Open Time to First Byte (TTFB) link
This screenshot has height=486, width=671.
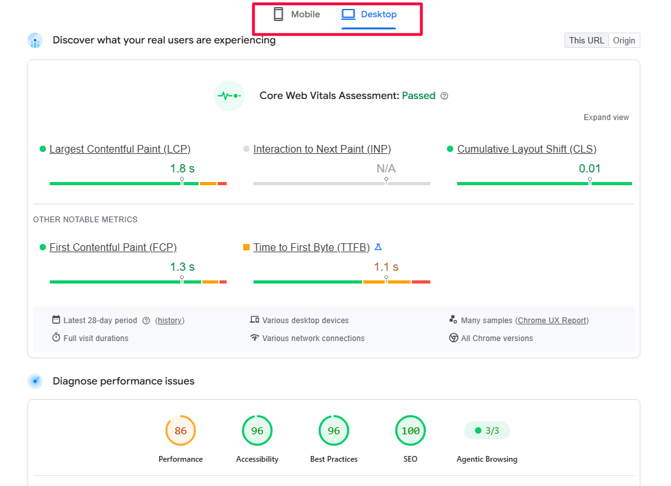311,248
